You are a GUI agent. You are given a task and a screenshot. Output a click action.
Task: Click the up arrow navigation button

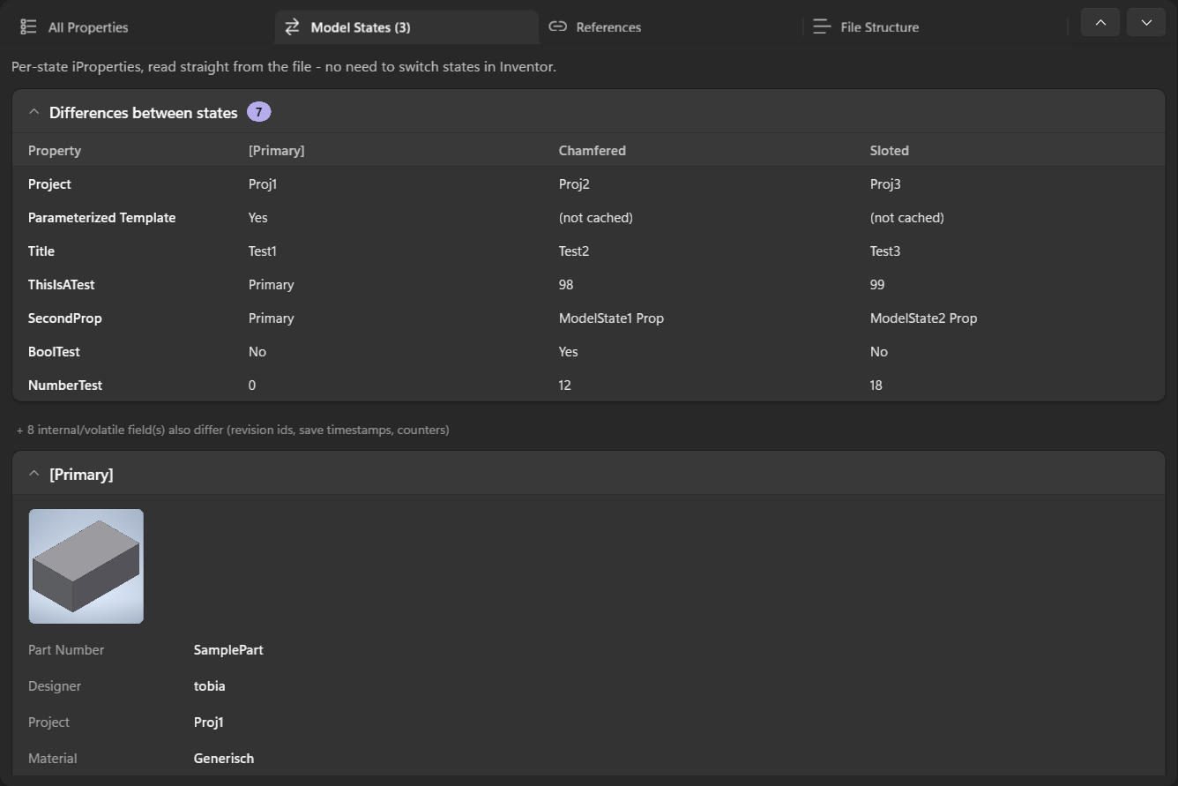click(1100, 22)
